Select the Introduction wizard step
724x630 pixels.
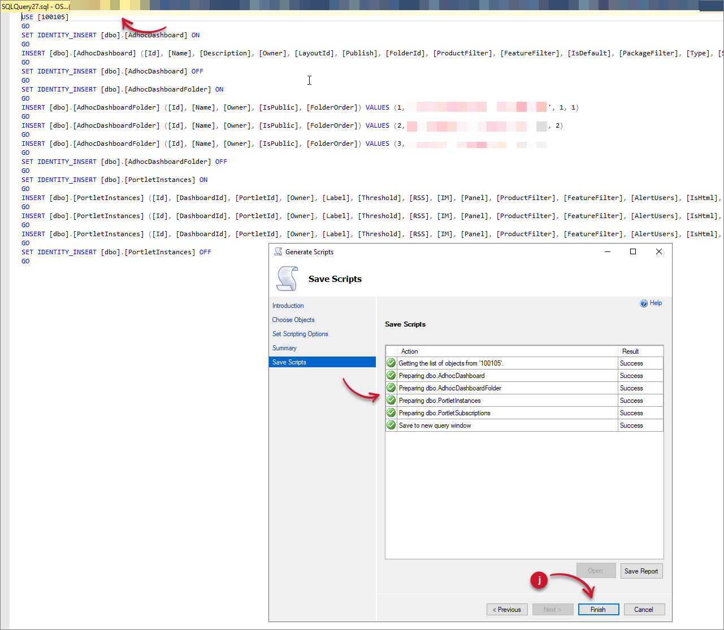point(288,306)
